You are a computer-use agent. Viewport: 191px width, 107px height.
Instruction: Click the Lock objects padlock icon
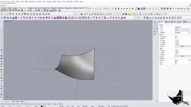pyautogui.click(x=17, y=14)
